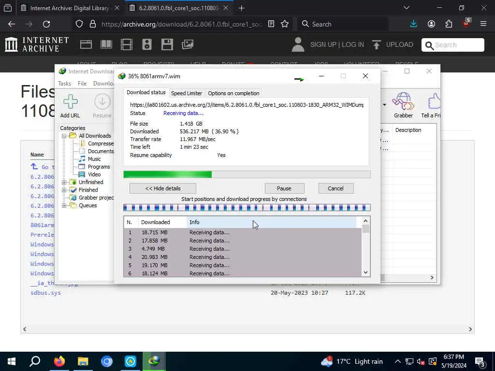This screenshot has width=495, height=371.
Task: Open the File menu in IDM
Action: pos(82,83)
